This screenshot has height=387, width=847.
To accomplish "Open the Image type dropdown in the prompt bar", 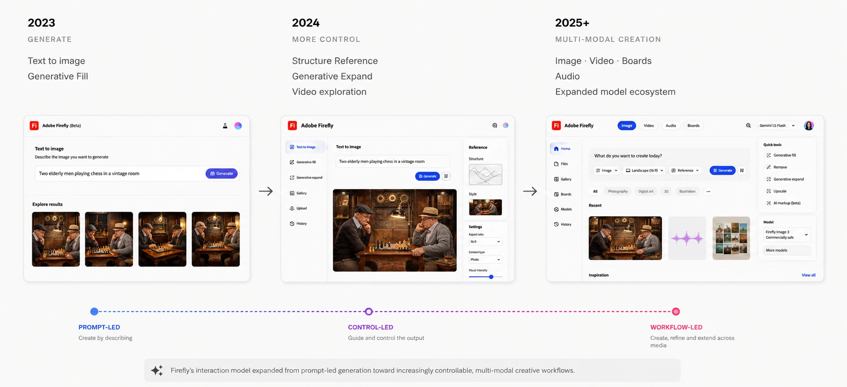I will pyautogui.click(x=606, y=171).
